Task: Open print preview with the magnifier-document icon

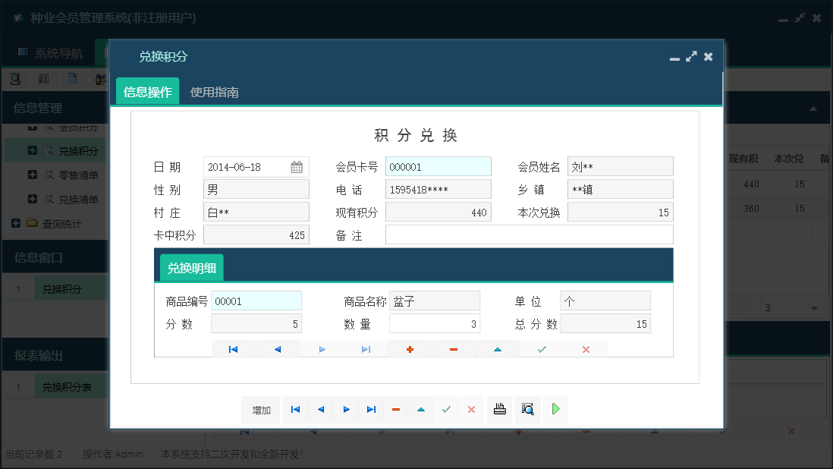Action: (x=527, y=410)
